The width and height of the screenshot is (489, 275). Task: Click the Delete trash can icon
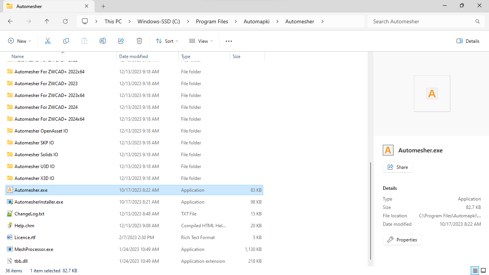[139, 41]
